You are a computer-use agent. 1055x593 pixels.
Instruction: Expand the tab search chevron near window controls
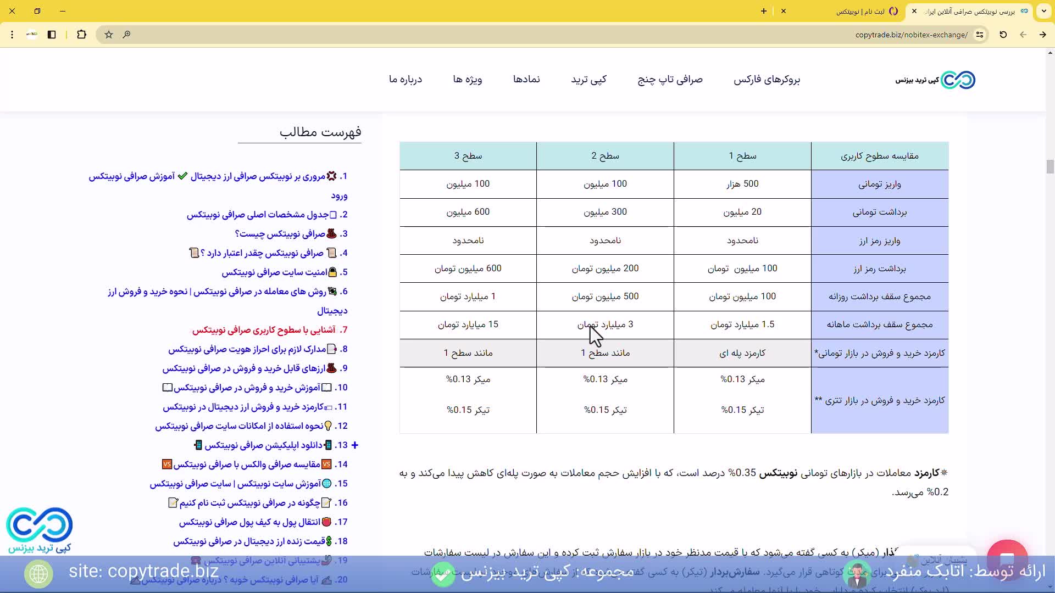pyautogui.click(x=1043, y=11)
